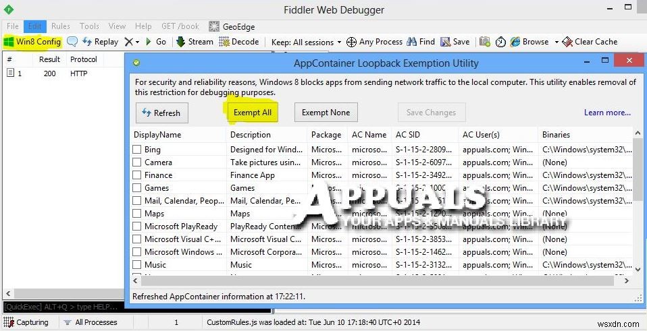This screenshot has height=331, width=647.
Task: Check the Camera checkbox
Action: tap(137, 162)
